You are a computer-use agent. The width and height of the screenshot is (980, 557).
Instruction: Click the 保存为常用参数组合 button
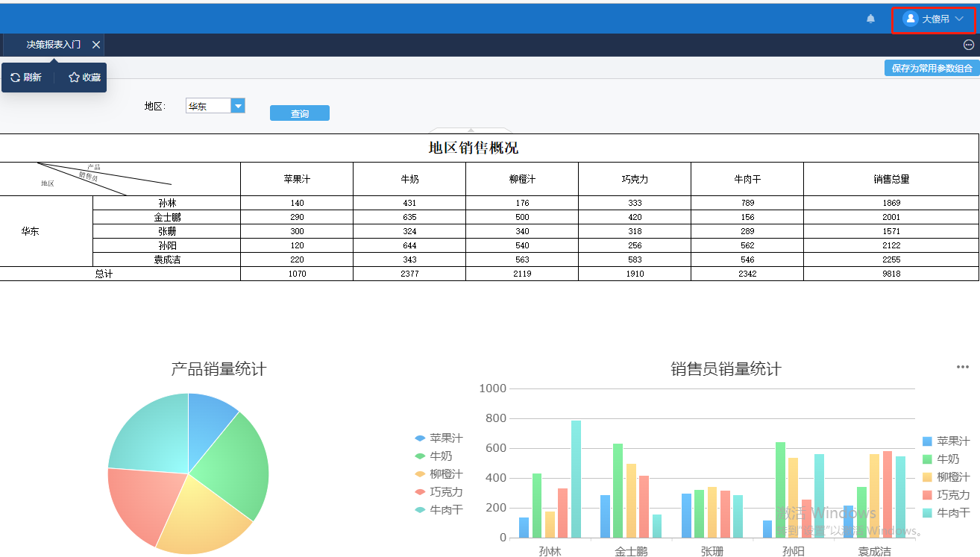point(931,67)
